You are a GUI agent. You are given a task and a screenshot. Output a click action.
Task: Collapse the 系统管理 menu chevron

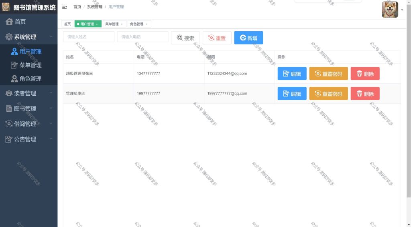point(51,36)
